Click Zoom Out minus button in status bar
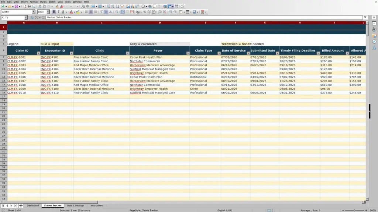 (x=343, y=210)
